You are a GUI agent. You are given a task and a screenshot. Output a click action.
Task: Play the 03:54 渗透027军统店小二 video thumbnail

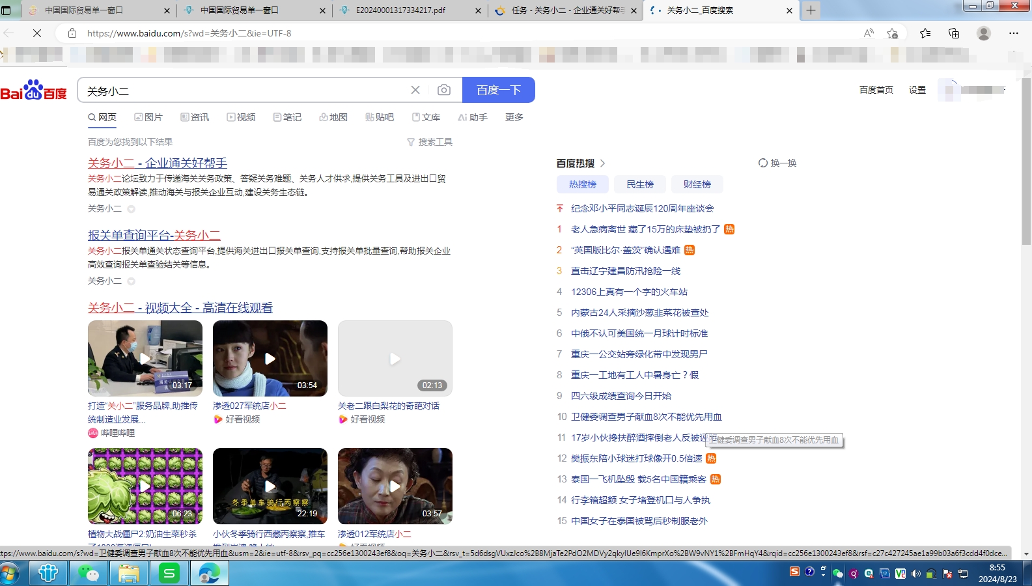tap(270, 358)
